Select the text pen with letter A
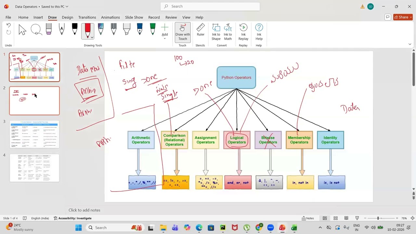 62,29
